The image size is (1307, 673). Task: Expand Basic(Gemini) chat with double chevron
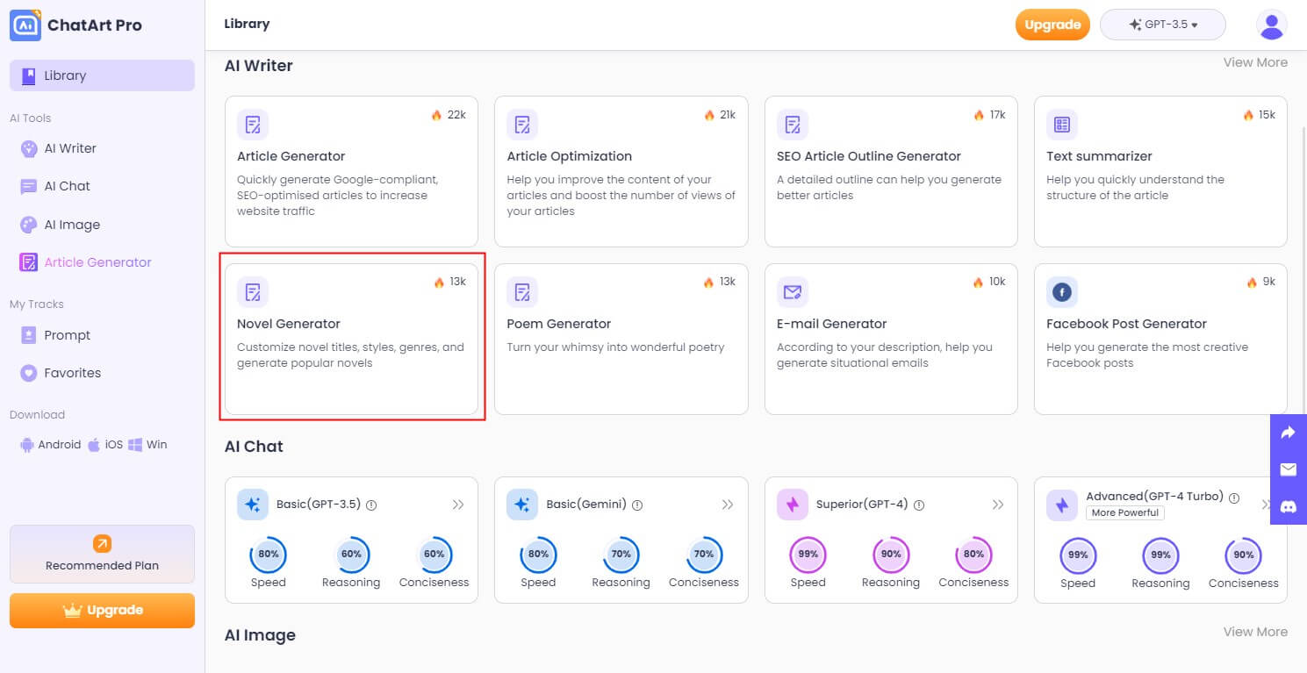pyautogui.click(x=728, y=505)
